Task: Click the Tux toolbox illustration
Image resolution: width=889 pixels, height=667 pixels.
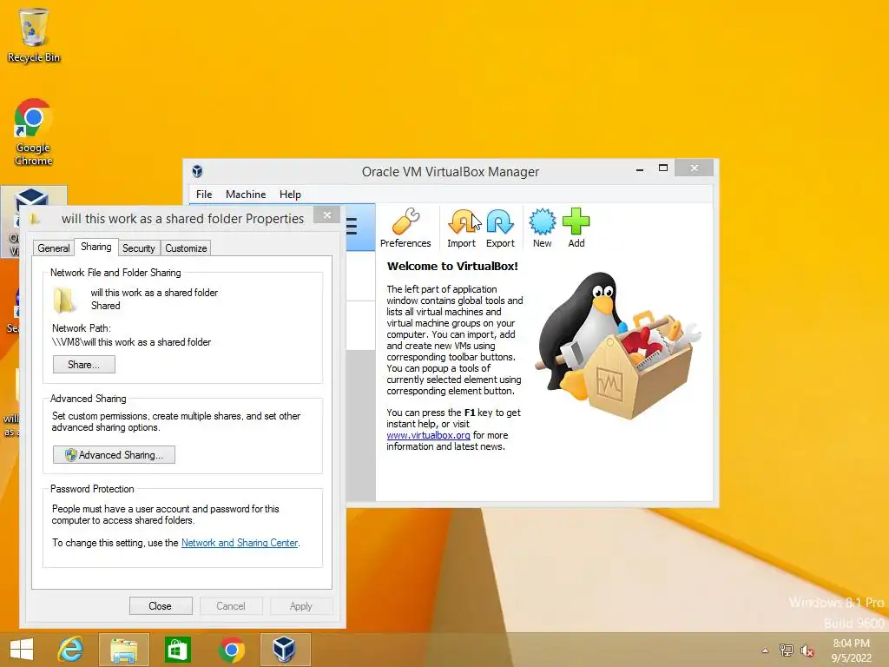Action: tap(618, 346)
